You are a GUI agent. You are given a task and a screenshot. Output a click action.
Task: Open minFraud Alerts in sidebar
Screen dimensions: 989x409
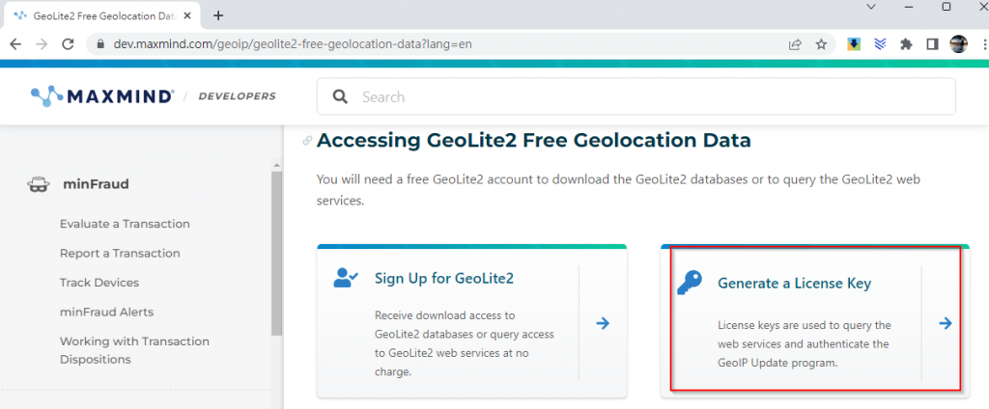[x=106, y=312]
